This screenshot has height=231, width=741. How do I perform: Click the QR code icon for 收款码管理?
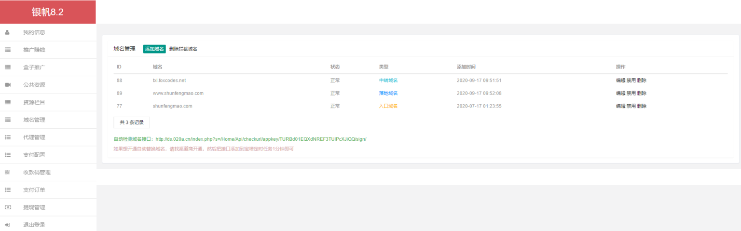pos(7,172)
